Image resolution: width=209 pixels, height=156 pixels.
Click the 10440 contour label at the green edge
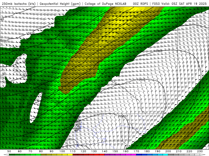pyautogui.click(x=86, y=99)
